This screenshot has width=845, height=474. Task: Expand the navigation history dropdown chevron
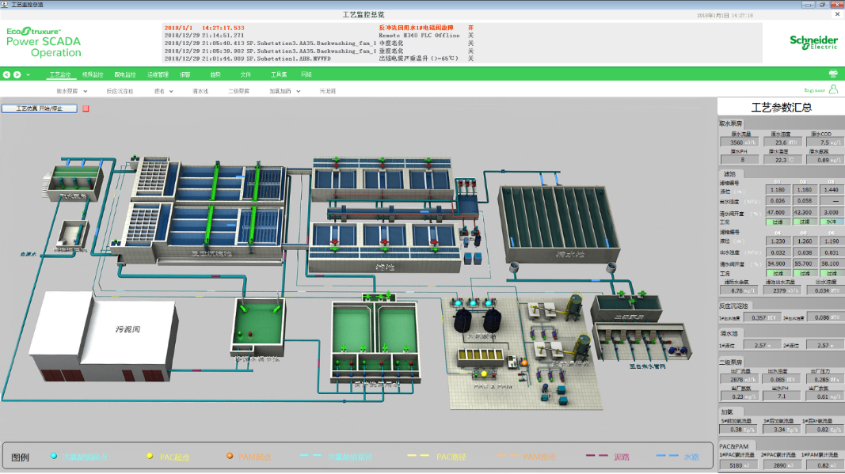coord(28,75)
